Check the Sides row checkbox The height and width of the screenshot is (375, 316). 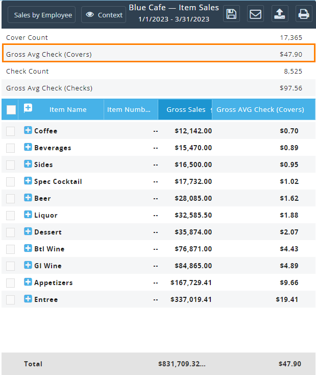coord(11,165)
